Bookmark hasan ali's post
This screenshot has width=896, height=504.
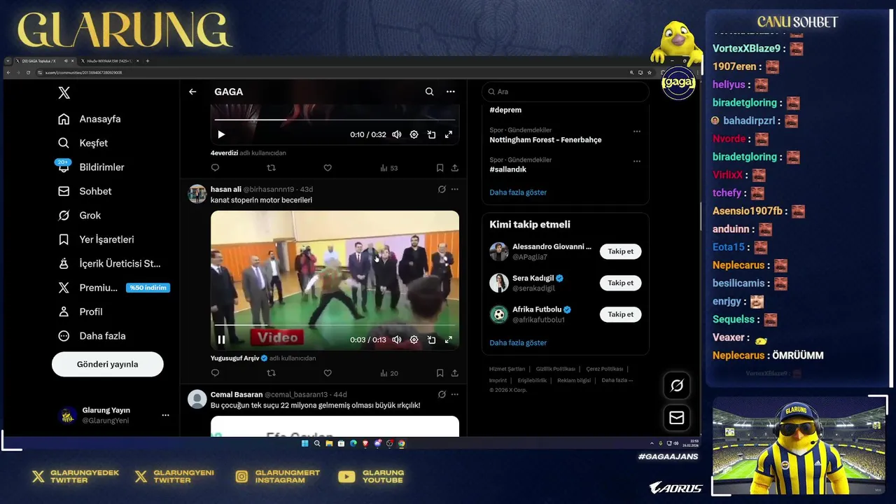click(440, 373)
